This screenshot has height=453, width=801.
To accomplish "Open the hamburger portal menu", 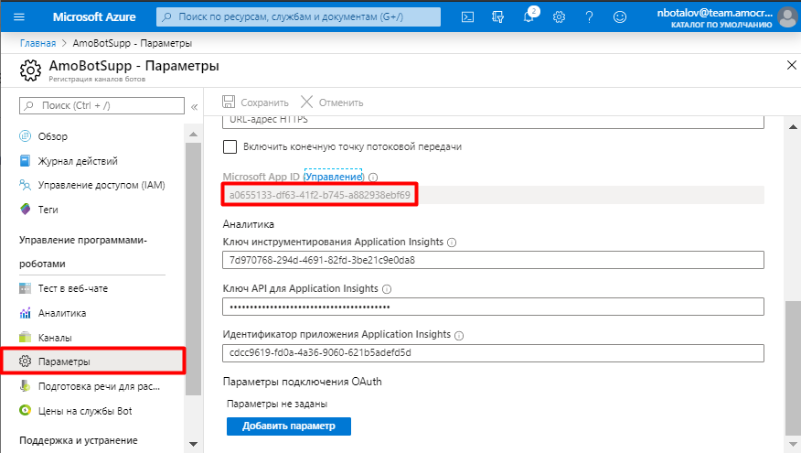I will pyautogui.click(x=19, y=16).
